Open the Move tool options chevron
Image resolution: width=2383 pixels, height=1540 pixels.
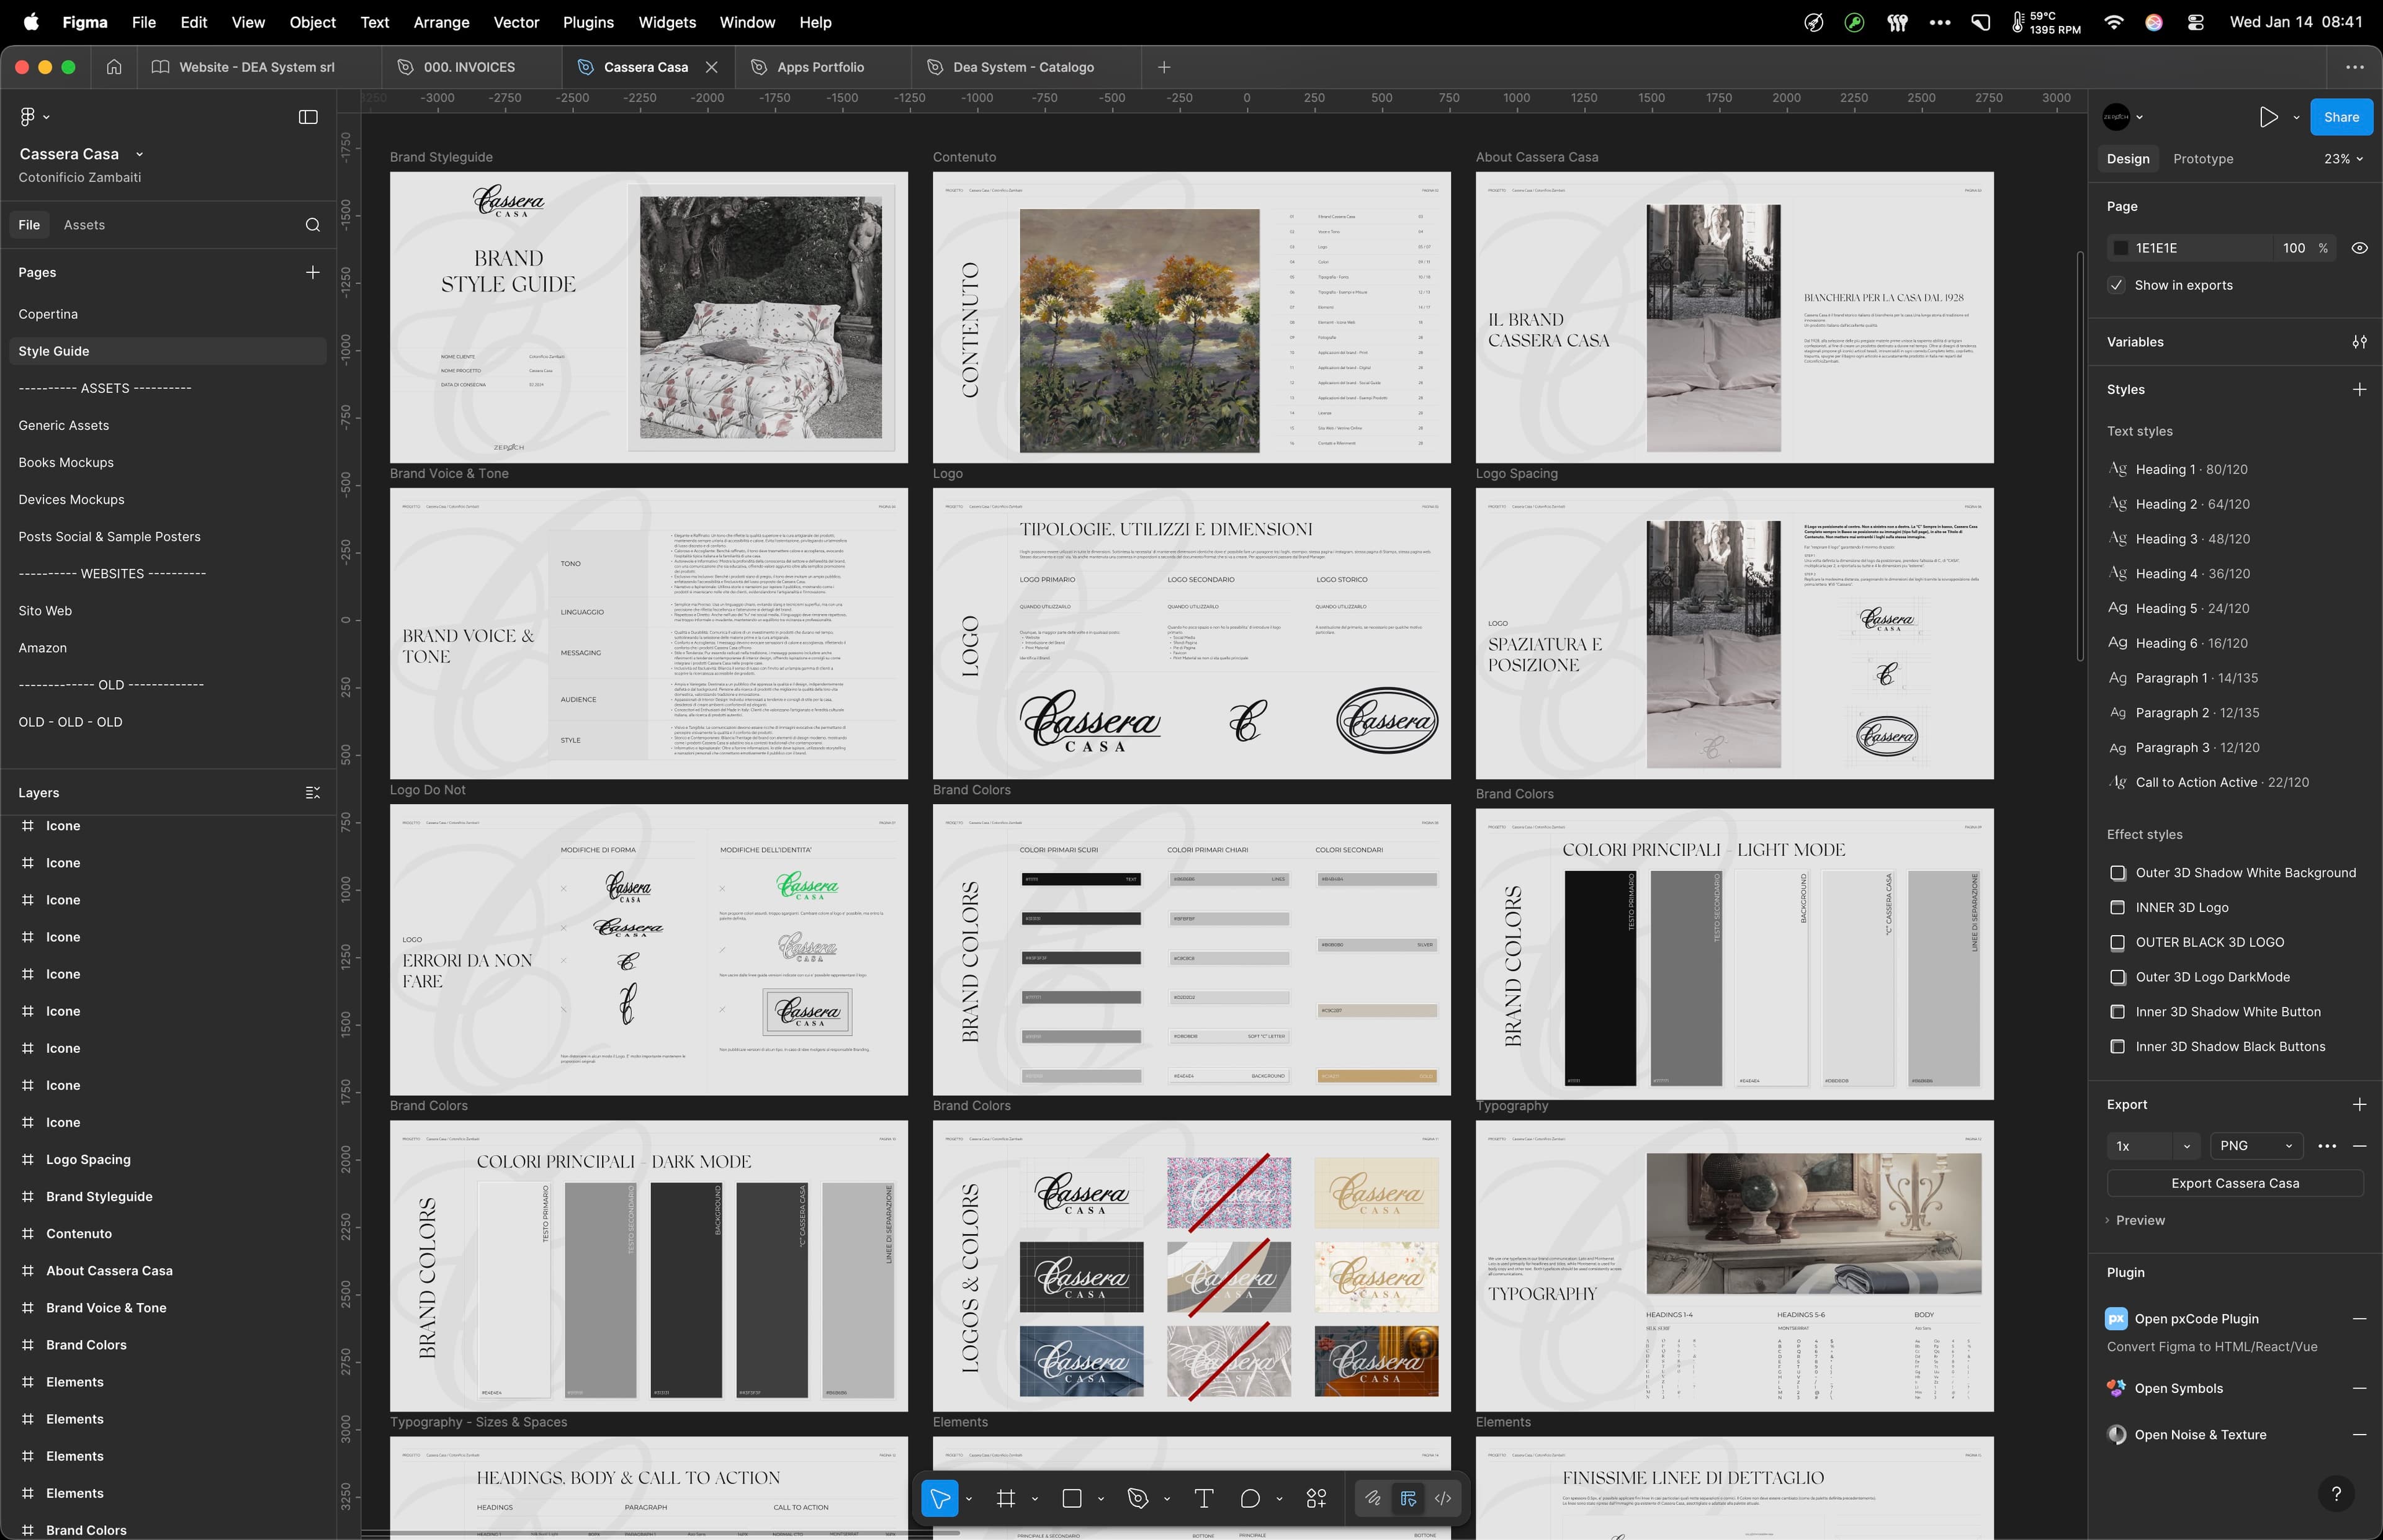coord(969,1498)
